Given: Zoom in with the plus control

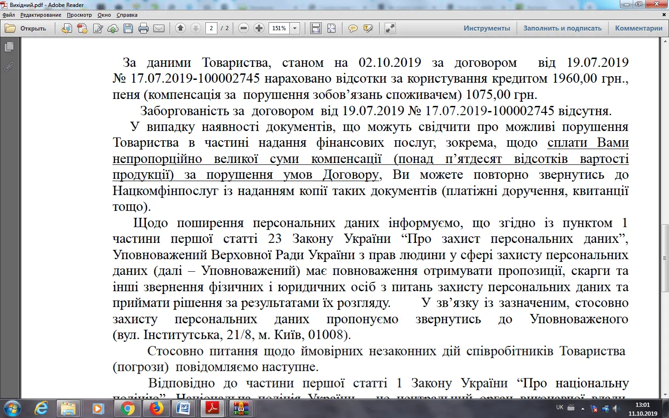Looking at the screenshot, I should click(259, 28).
